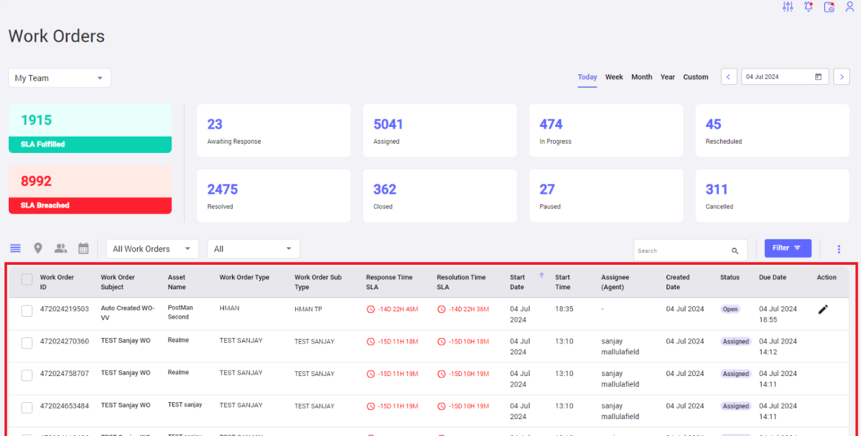The width and height of the screenshot is (861, 436).
Task: Open the Paused card
Action: 607,196
